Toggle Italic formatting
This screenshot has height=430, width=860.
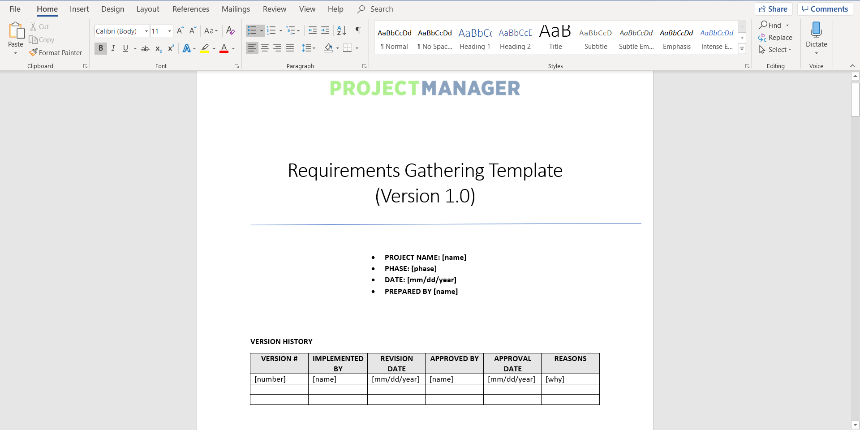[113, 48]
